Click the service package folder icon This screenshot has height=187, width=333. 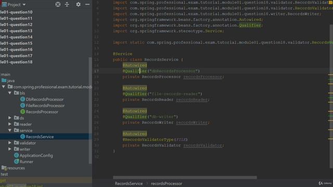click(16, 130)
